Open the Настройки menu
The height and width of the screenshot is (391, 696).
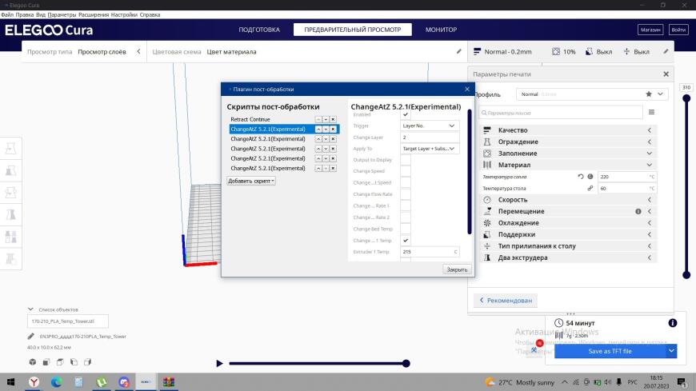pyautogui.click(x=124, y=14)
